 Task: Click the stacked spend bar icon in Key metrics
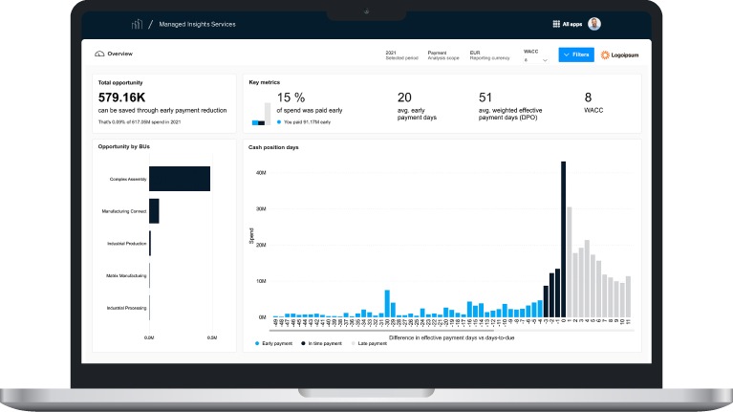(263, 110)
